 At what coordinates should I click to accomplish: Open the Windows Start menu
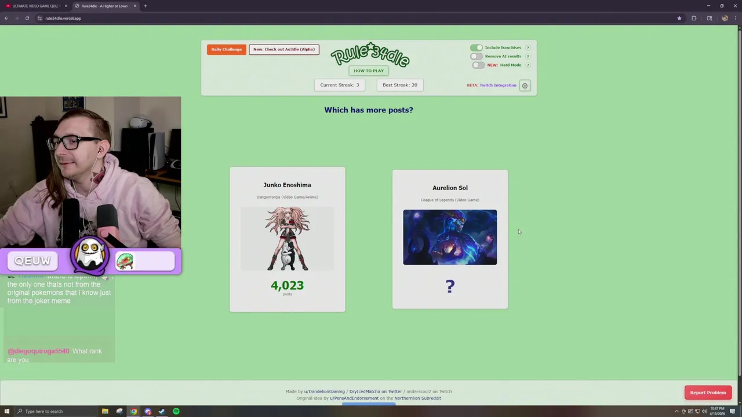point(6,411)
